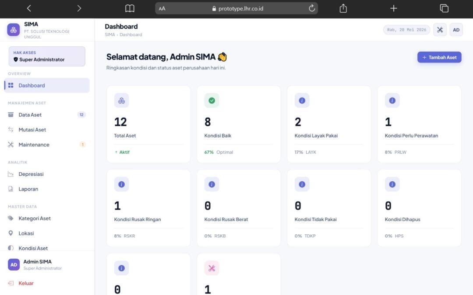
Task: Click the Hak Akses Super Administrator box
Action: click(47, 56)
